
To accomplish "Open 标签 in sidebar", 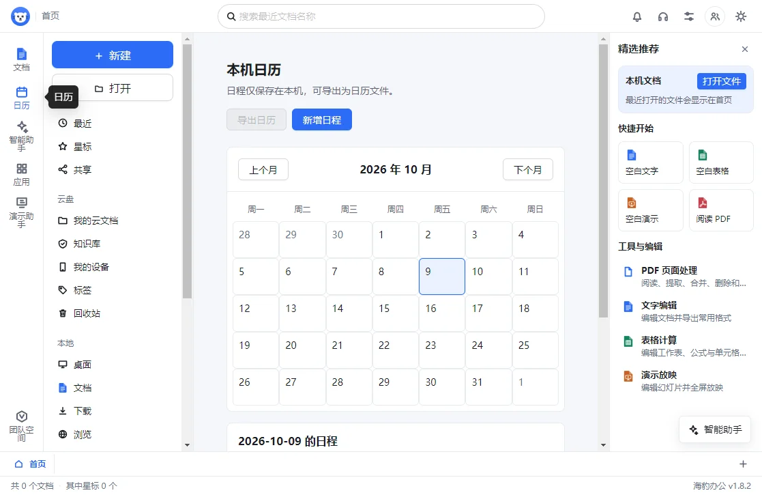I will (114, 290).
